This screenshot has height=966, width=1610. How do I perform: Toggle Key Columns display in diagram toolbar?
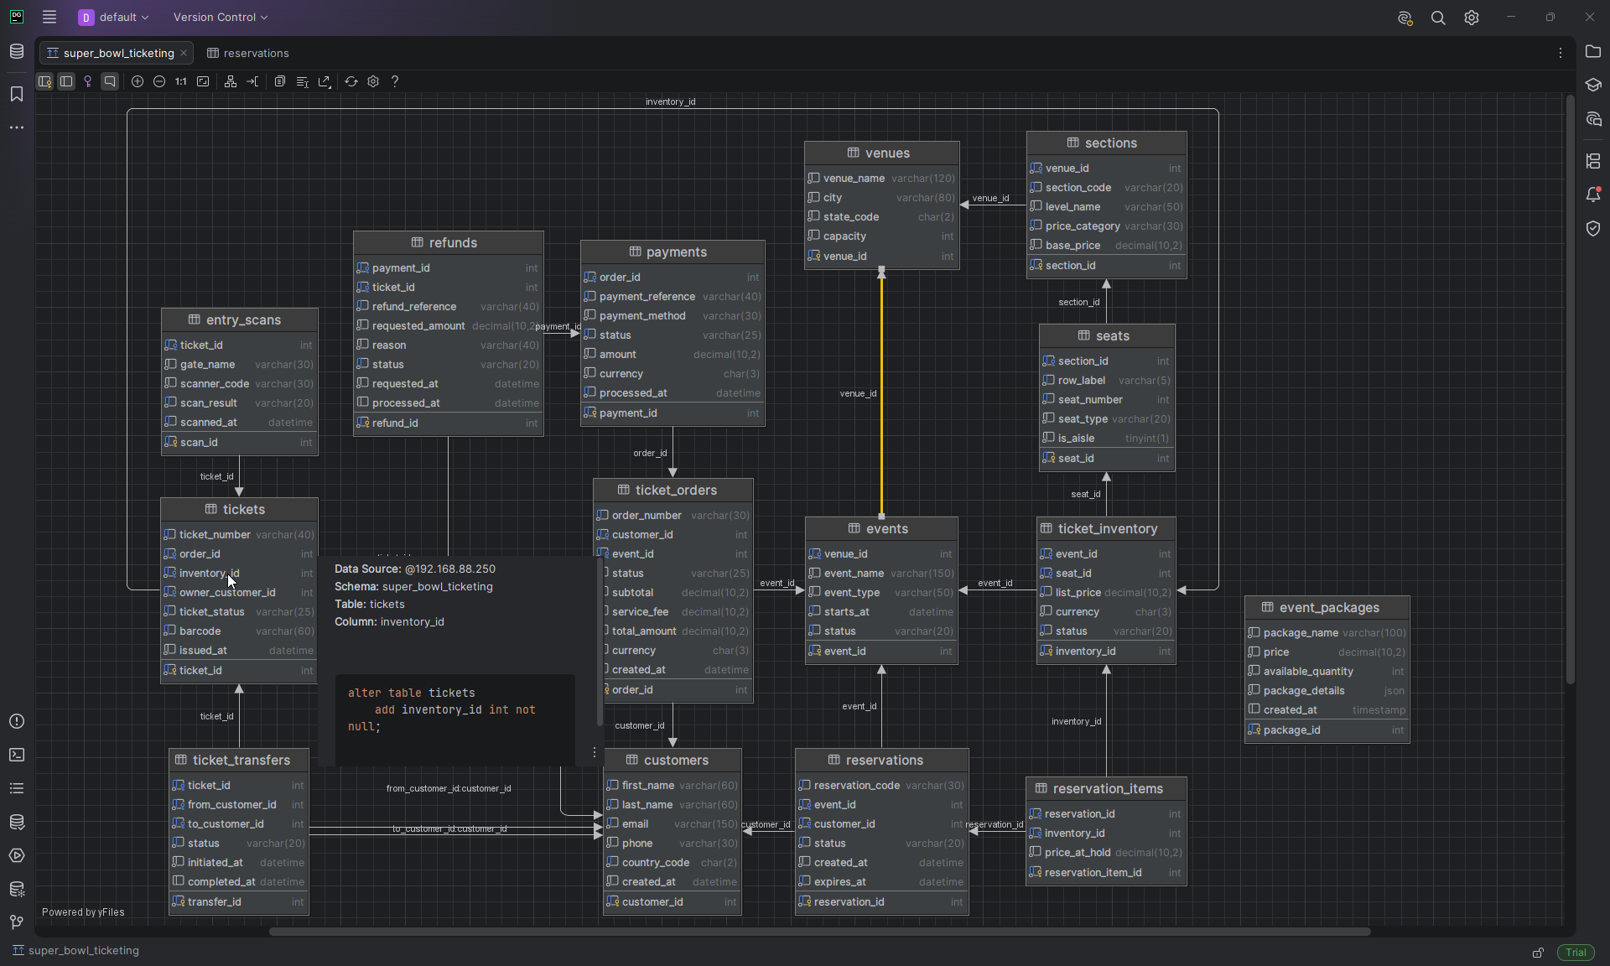pyautogui.click(x=44, y=81)
